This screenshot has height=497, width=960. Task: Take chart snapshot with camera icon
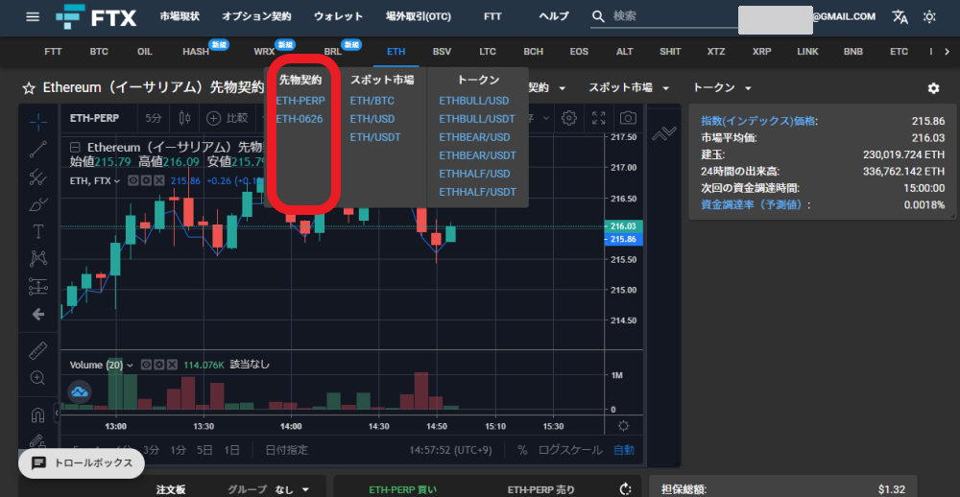coord(628,117)
